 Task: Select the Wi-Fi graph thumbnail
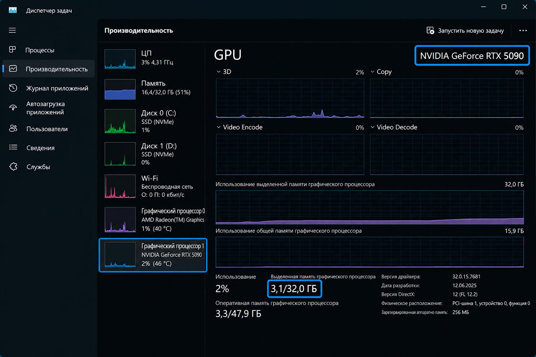pos(120,186)
